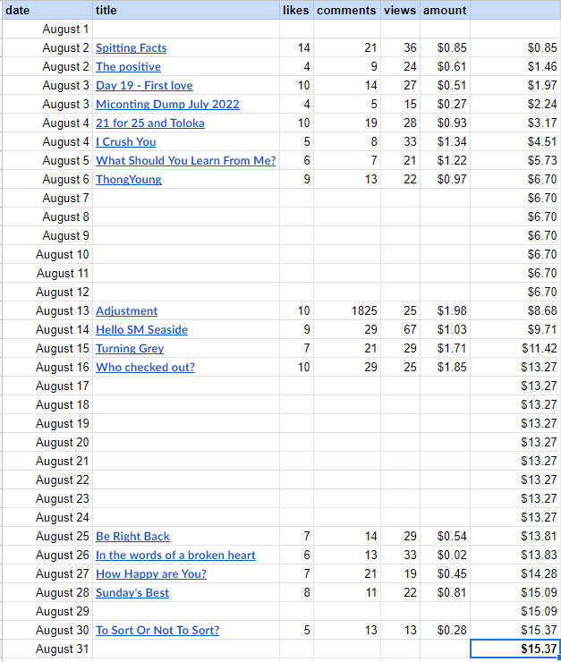Open the What Should You Learn From Me? link
Viewport: 561px width, 662px height.
pyautogui.click(x=185, y=161)
